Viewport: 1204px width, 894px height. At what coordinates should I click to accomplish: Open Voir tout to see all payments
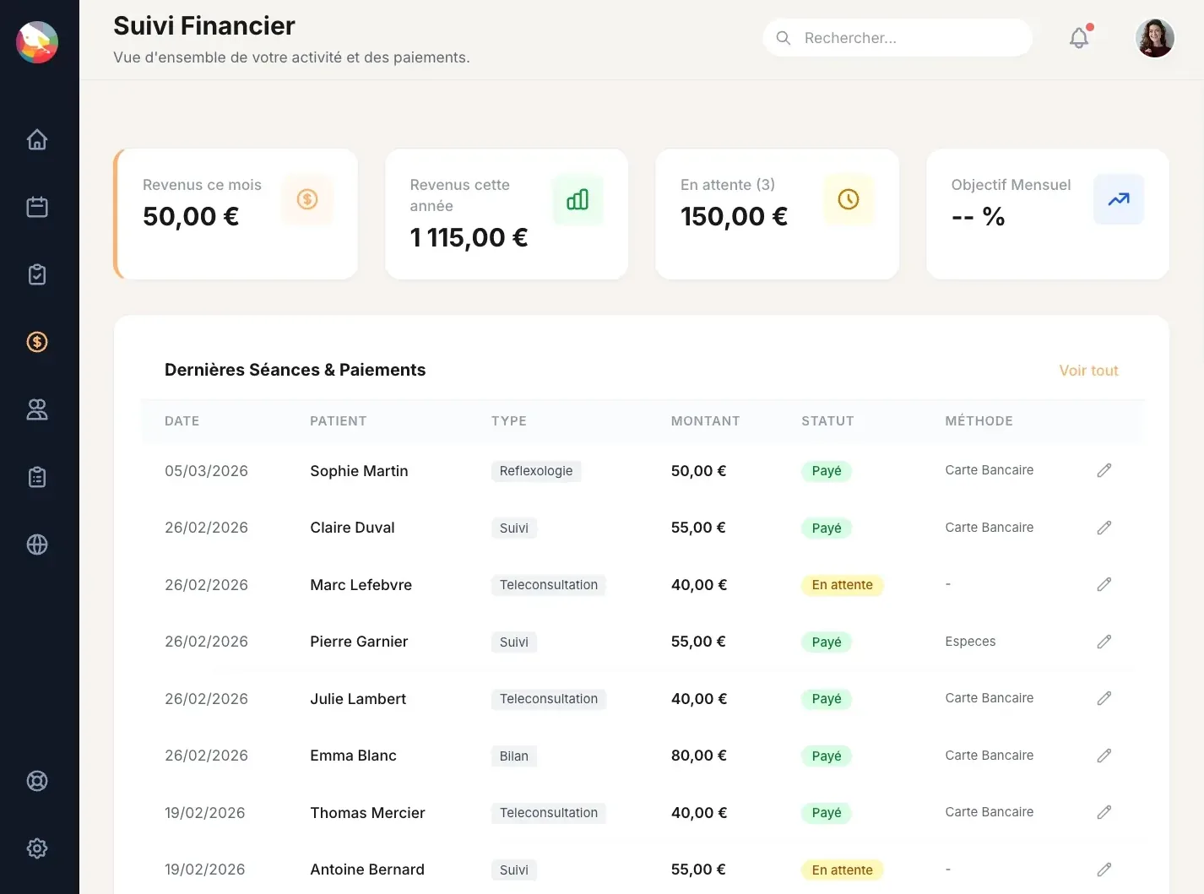coord(1088,370)
